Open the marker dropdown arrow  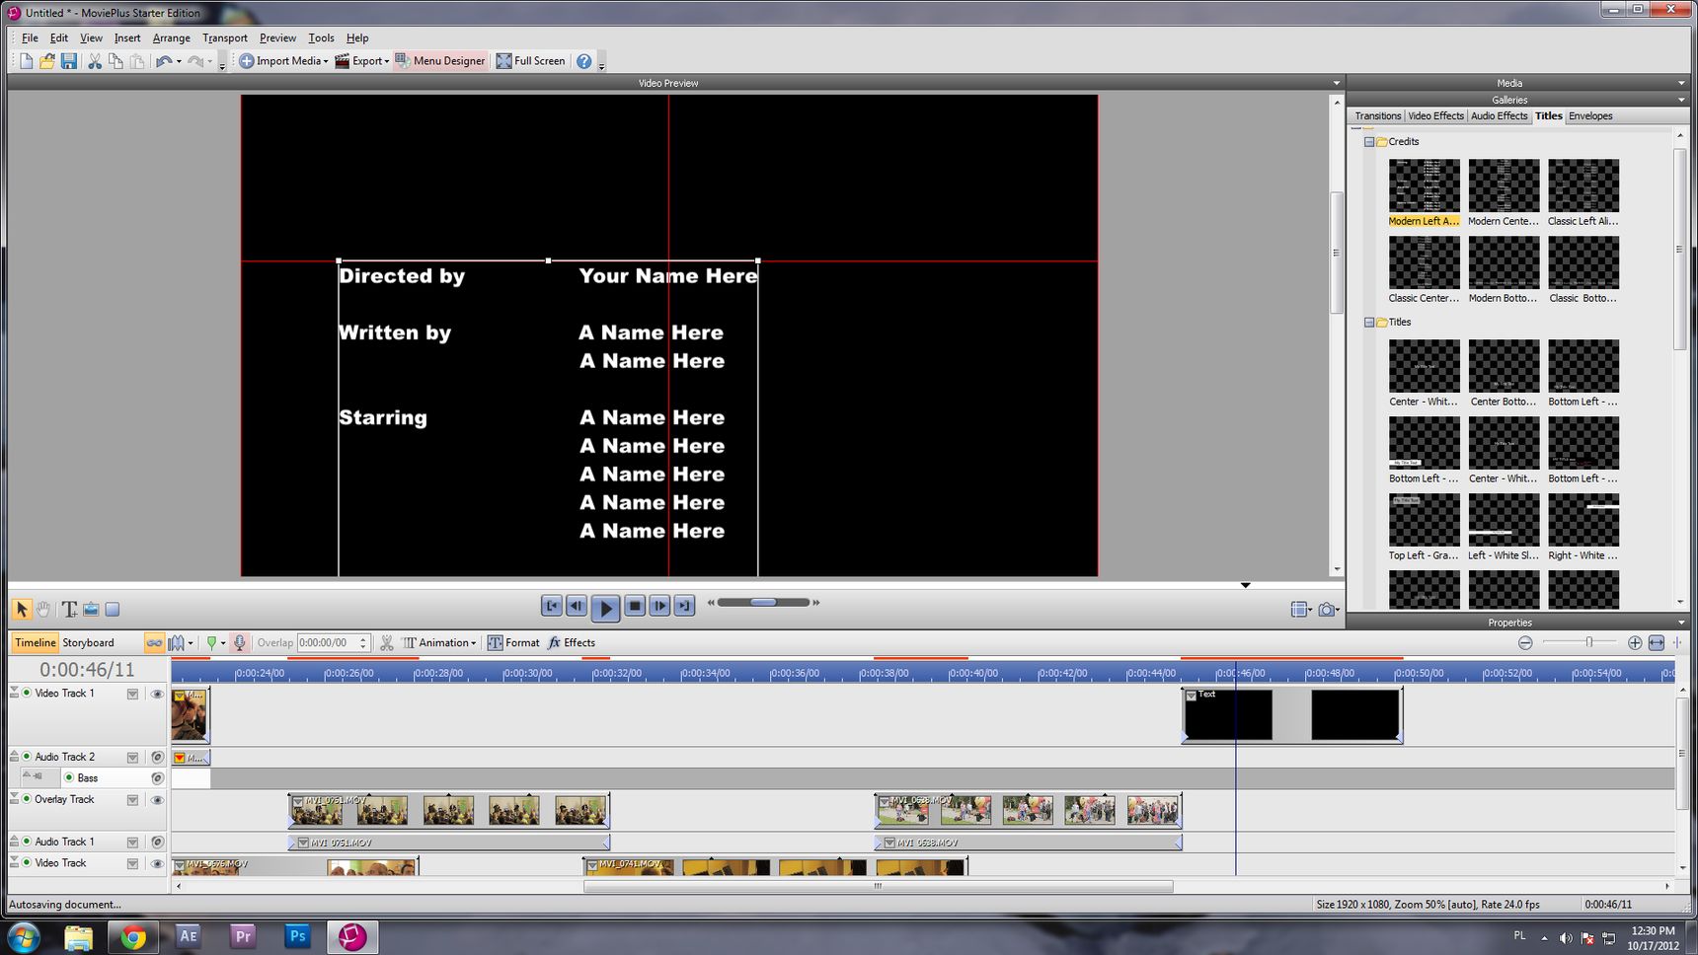click(x=223, y=643)
